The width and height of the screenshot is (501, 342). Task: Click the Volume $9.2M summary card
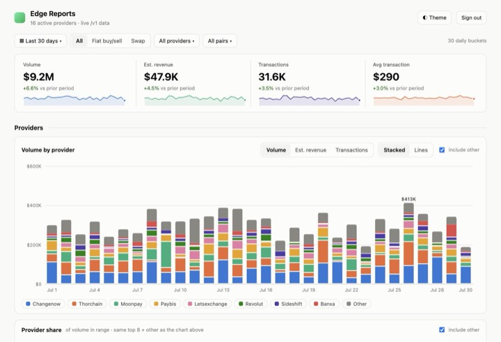coord(75,83)
